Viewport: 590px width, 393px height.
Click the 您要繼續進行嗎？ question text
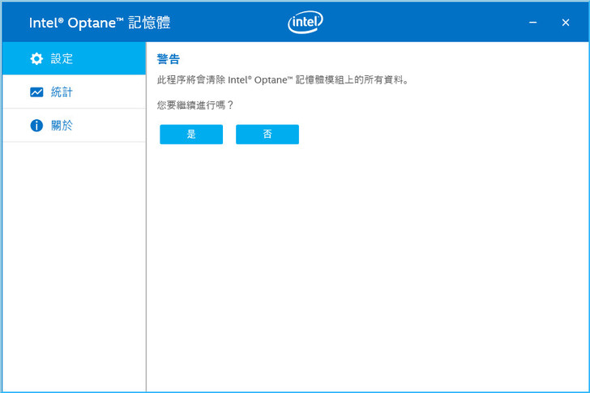pyautogui.click(x=195, y=105)
